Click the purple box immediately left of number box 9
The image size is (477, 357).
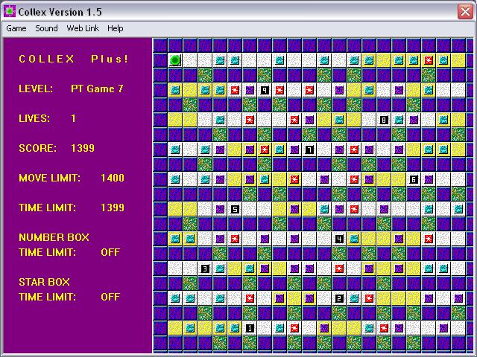[x=250, y=90]
